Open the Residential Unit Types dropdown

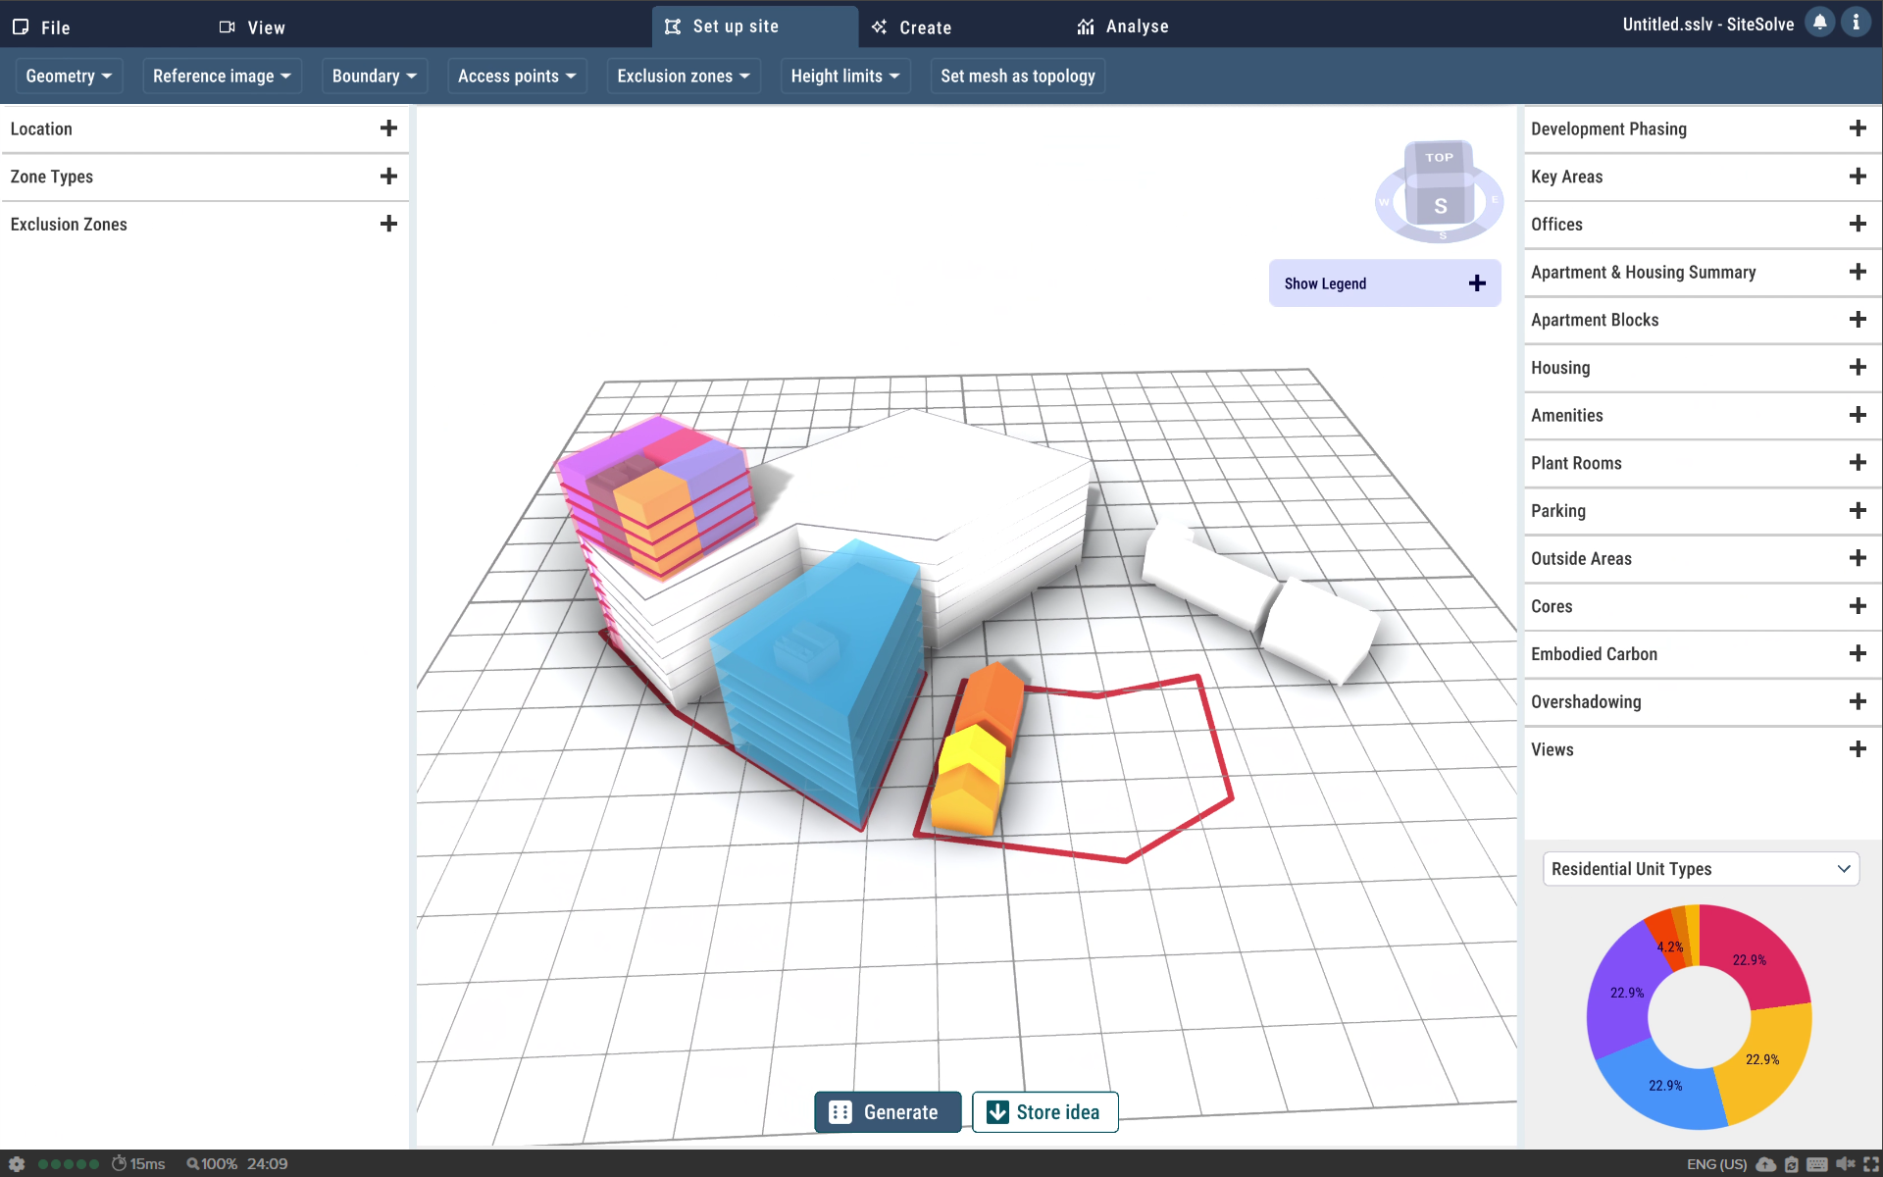[1700, 869]
